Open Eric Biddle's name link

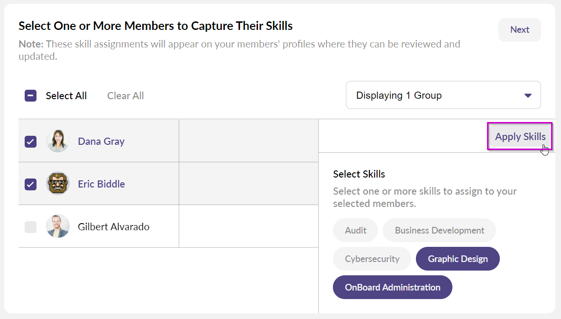[x=101, y=184]
